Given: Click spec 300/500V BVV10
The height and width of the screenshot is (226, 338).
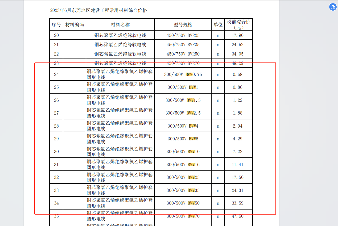Looking at the screenshot, I should tap(183, 152).
